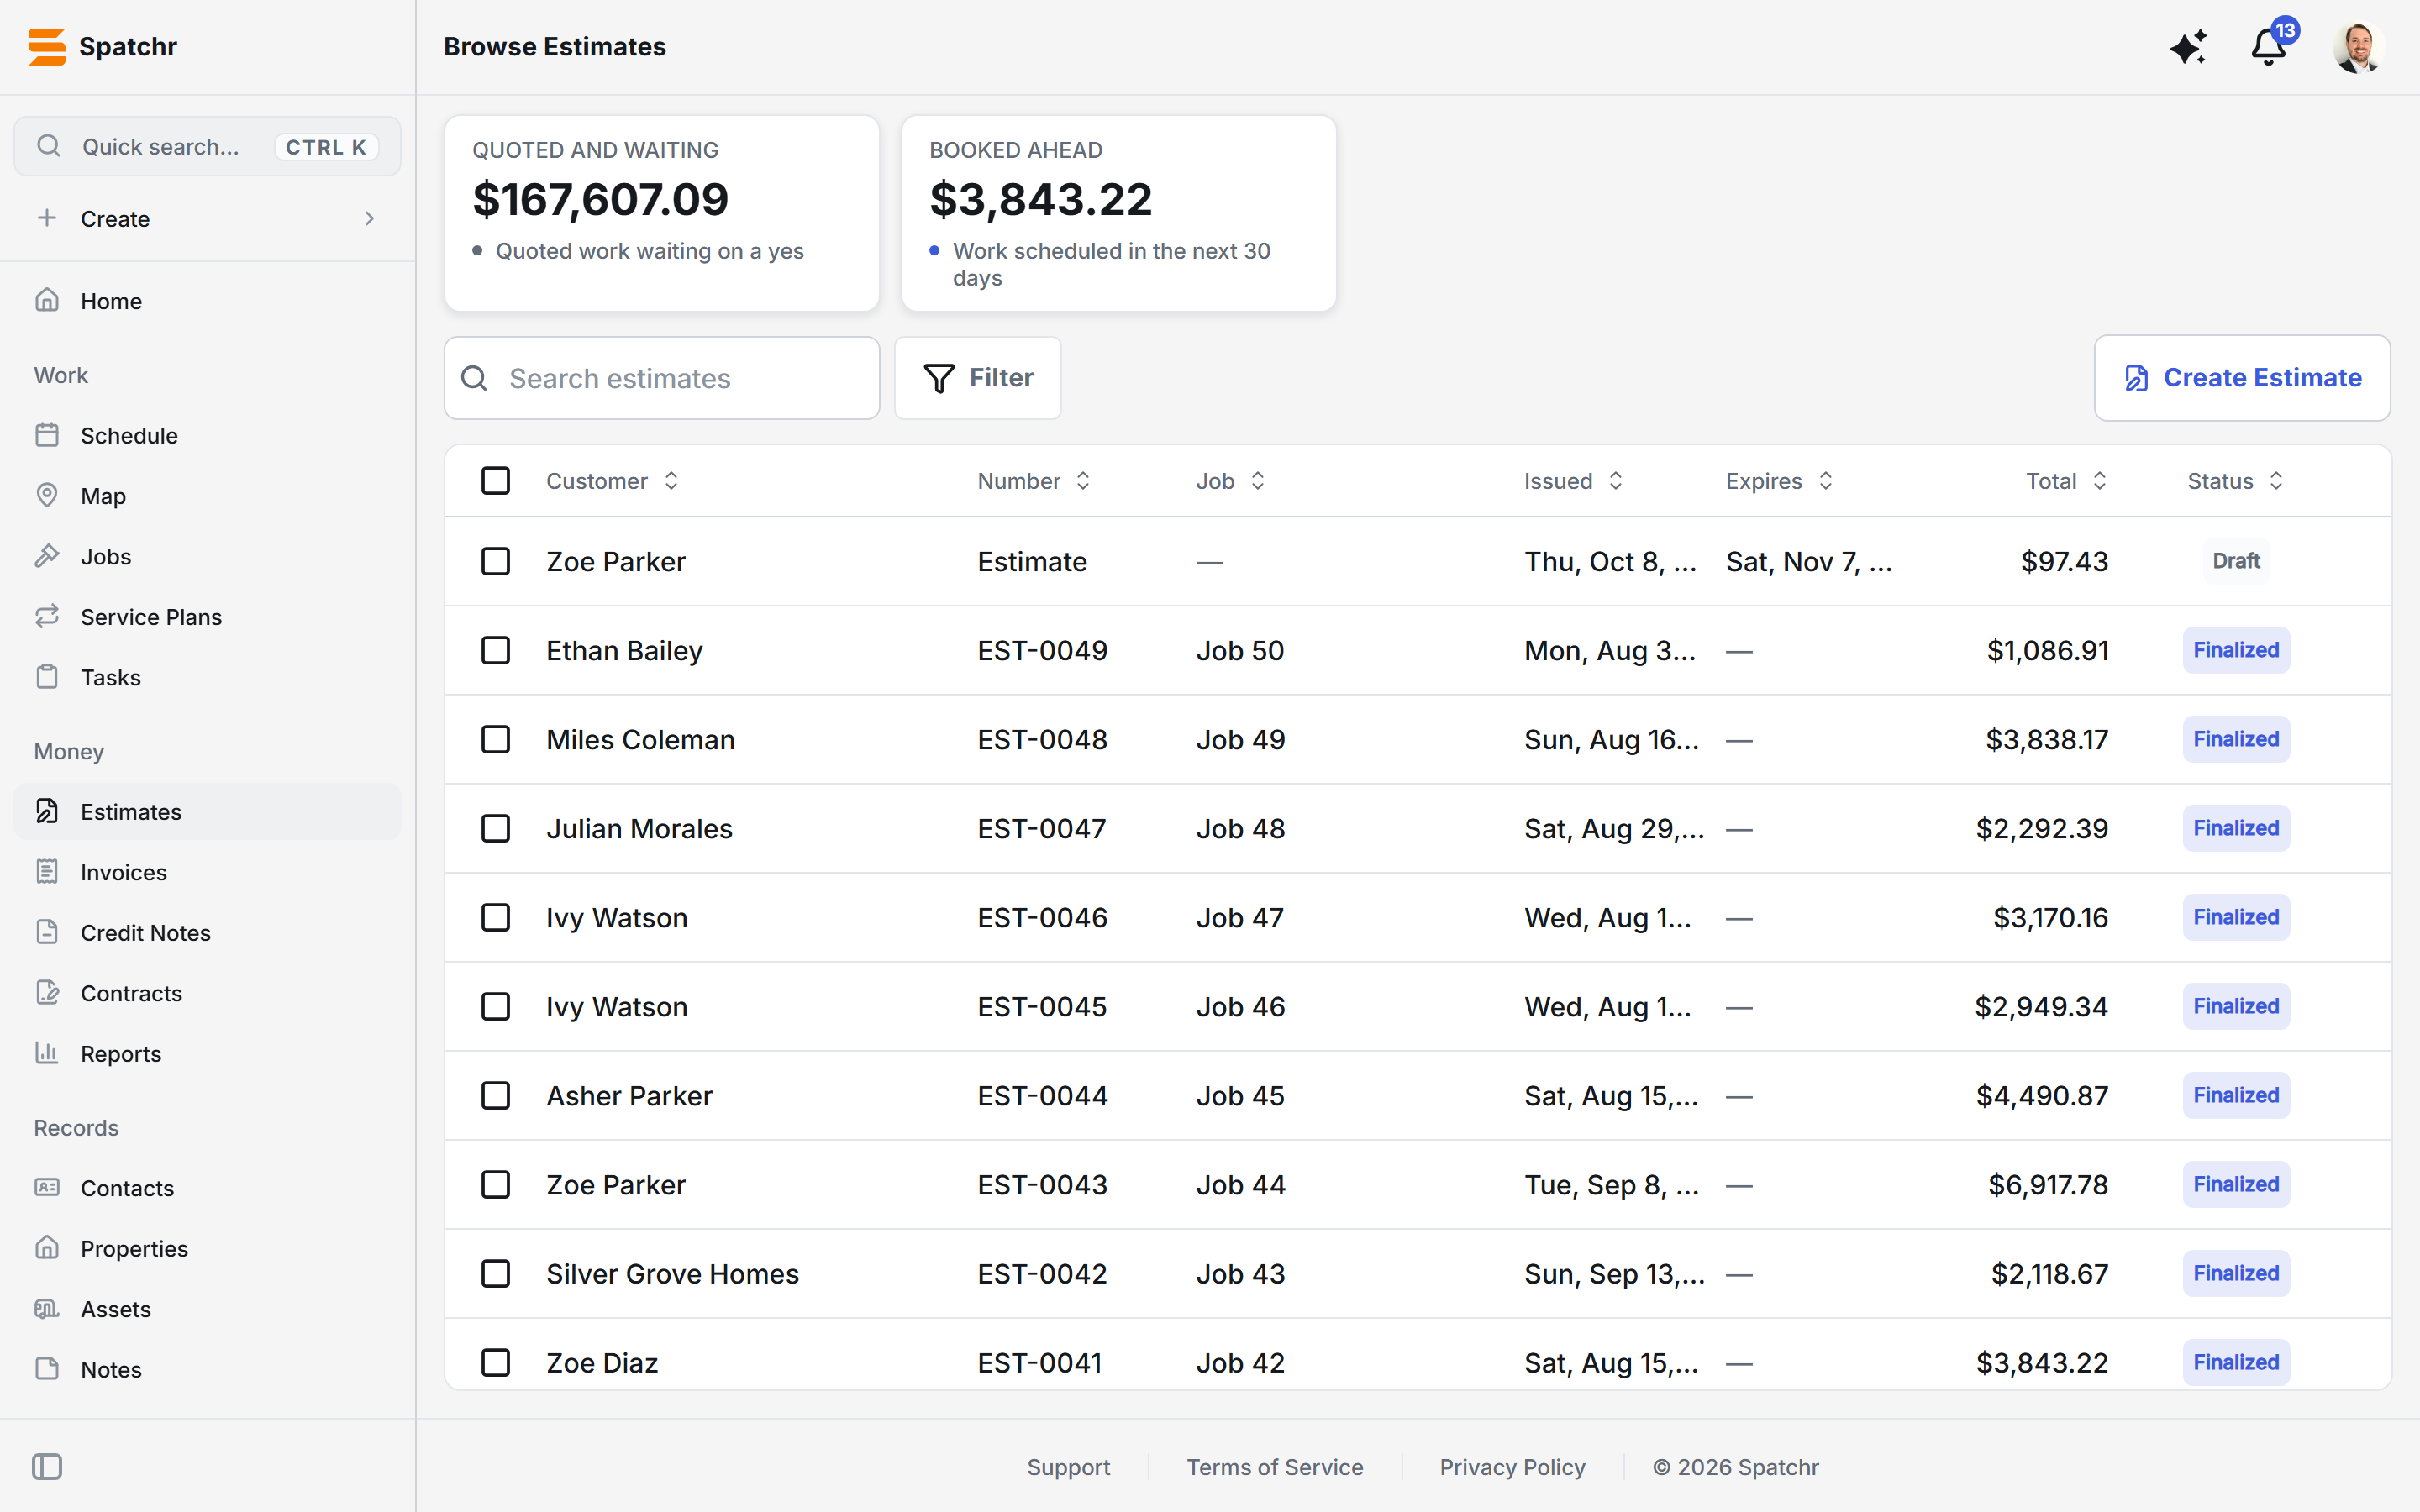Sort by the Issued column
The height and width of the screenshot is (1512, 2420).
coord(1573,481)
